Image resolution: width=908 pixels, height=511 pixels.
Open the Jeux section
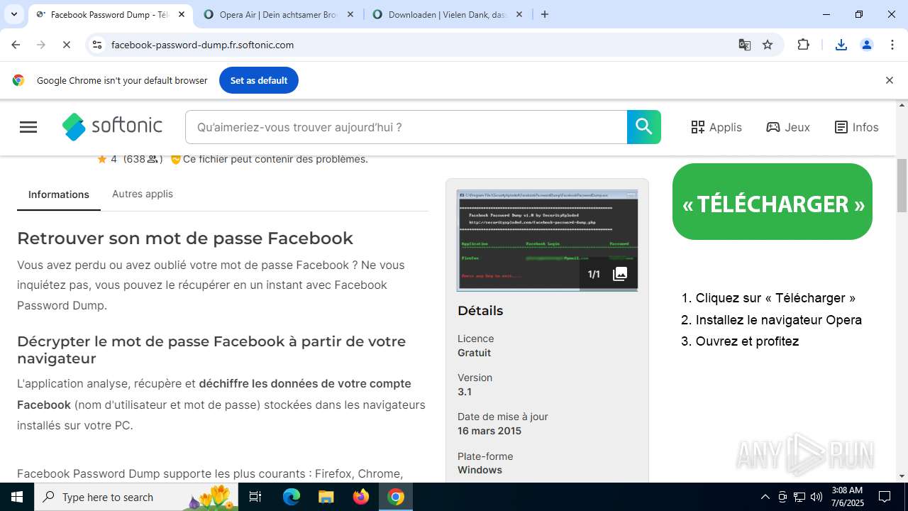click(x=788, y=127)
